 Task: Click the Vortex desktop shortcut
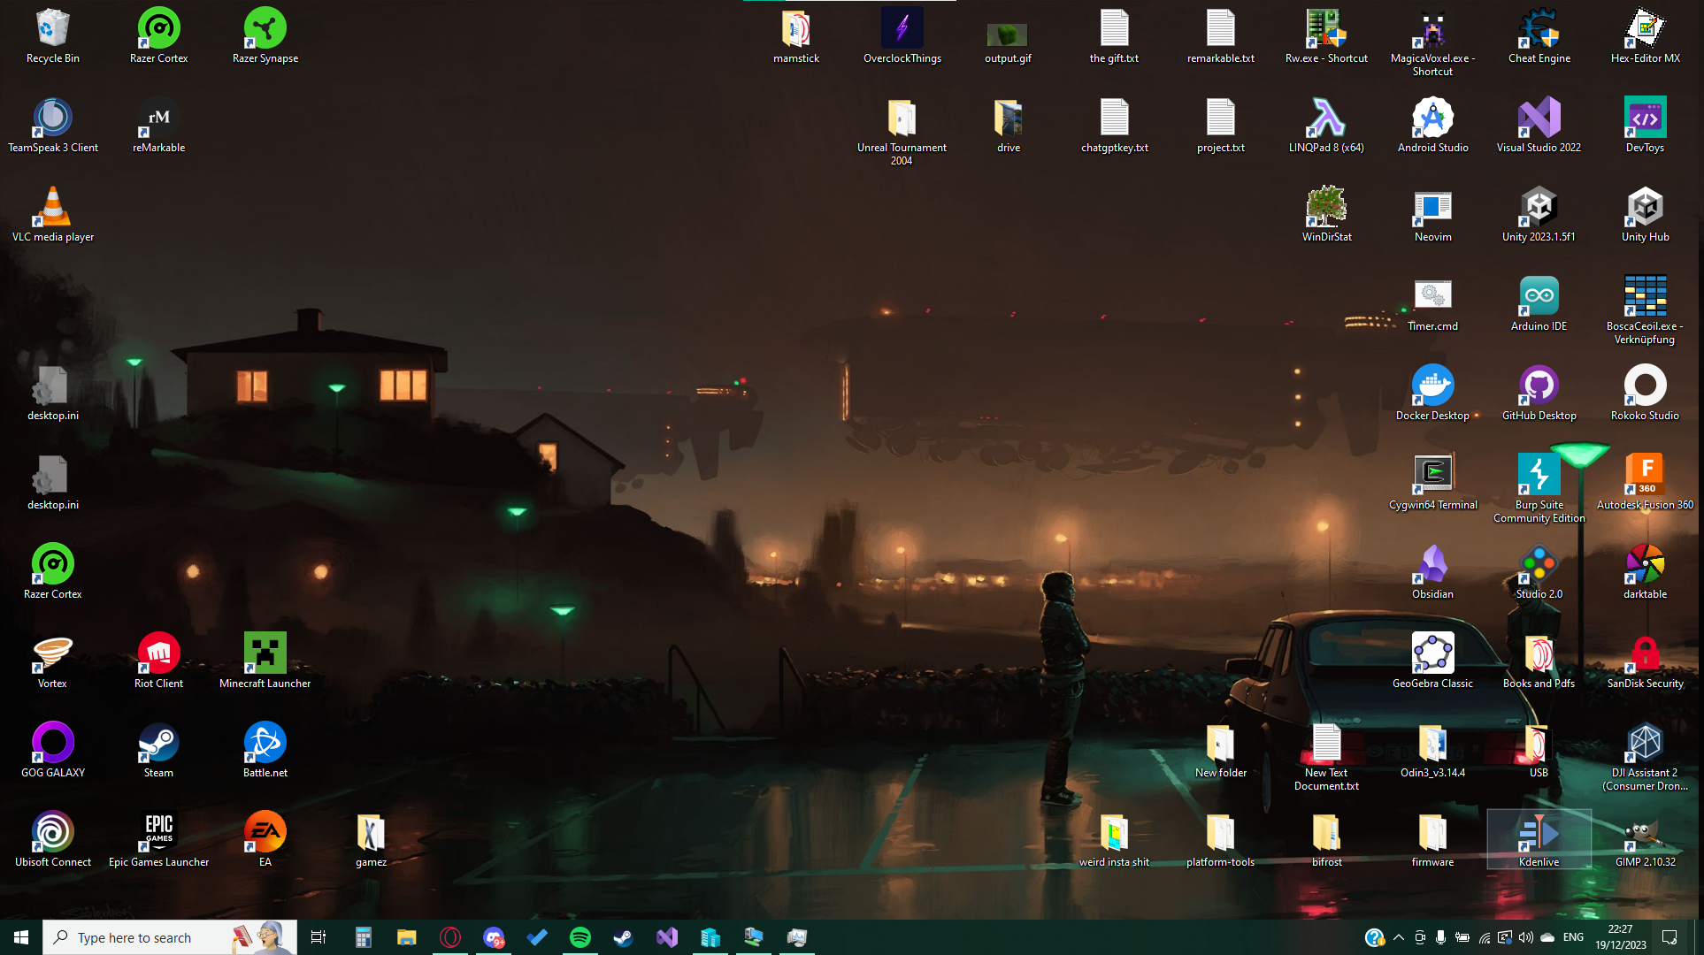[x=52, y=661]
